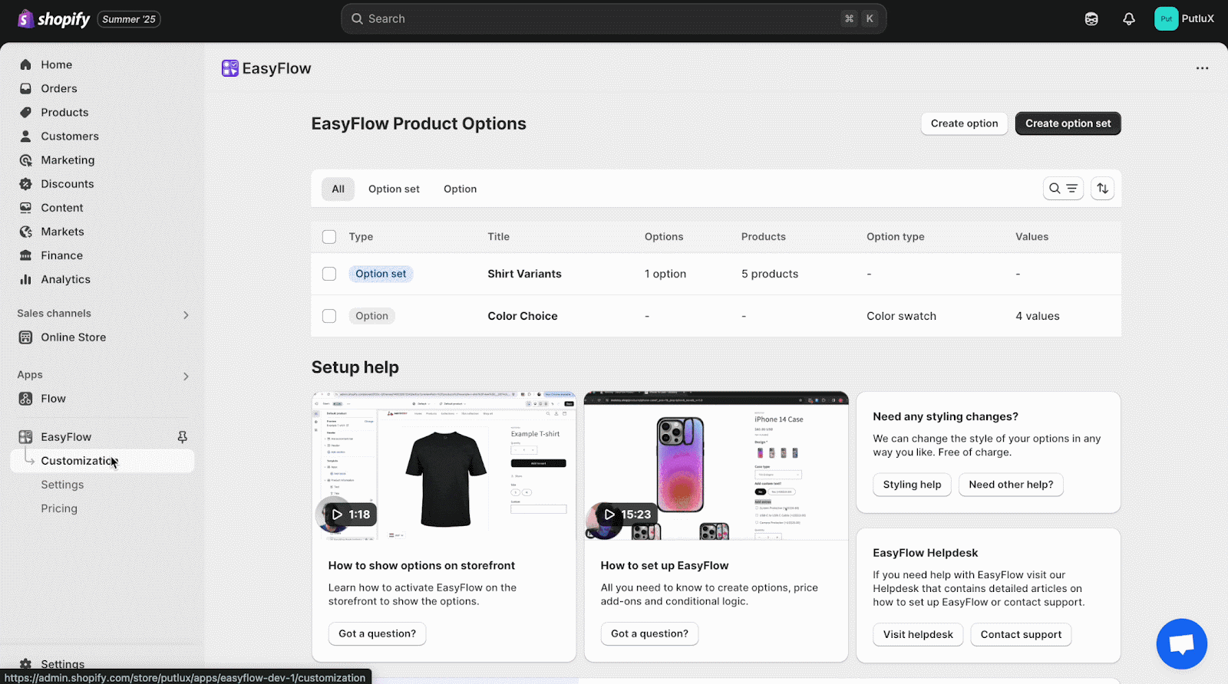
Task: Open the chat support bubble
Action: click(x=1181, y=644)
